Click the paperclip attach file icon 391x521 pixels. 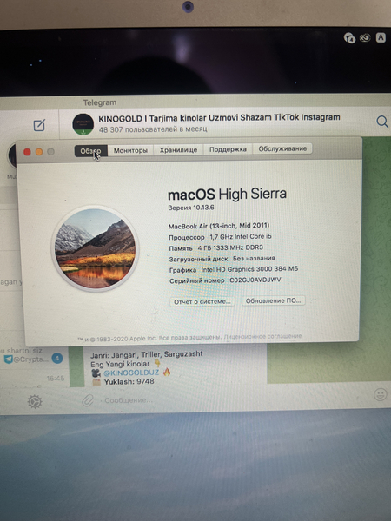pyautogui.click(x=88, y=400)
